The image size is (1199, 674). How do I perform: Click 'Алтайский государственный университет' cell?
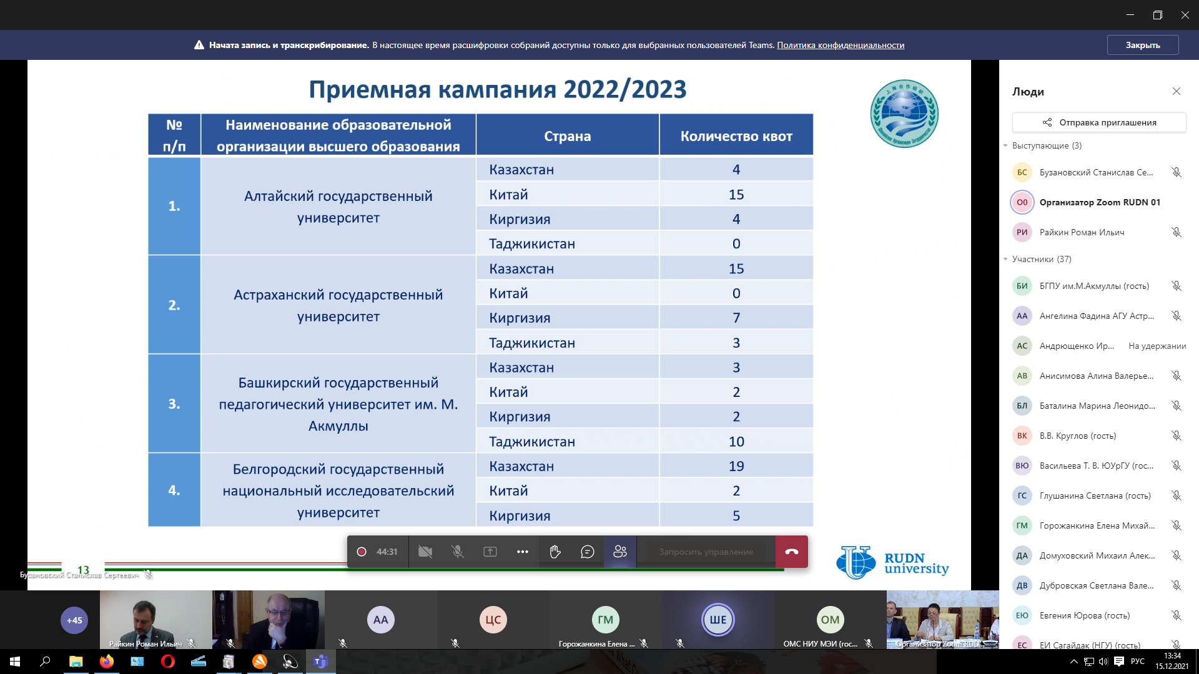[x=338, y=207]
